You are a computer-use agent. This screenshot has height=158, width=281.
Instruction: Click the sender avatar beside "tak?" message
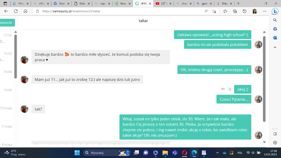(24, 109)
